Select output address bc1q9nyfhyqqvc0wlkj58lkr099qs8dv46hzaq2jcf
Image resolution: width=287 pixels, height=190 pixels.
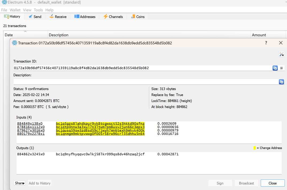[x=100, y=154]
